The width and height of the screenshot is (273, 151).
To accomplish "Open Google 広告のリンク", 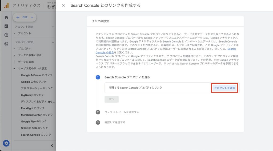I will tap(34, 82).
